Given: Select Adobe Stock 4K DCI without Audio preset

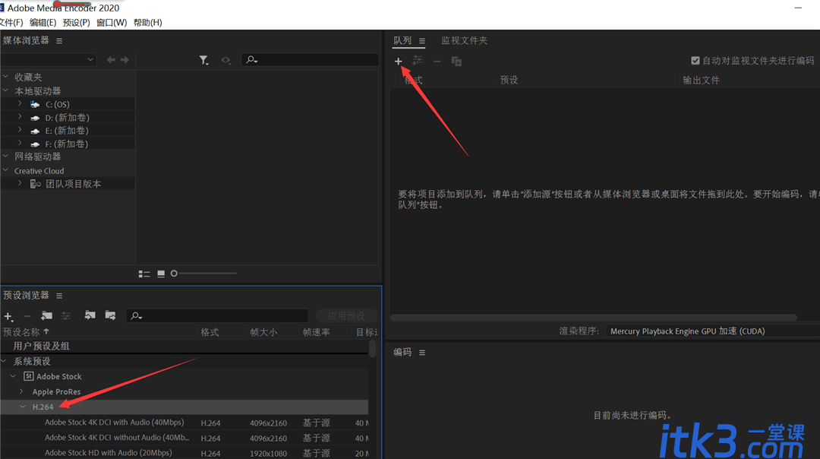Looking at the screenshot, I should click(117, 437).
